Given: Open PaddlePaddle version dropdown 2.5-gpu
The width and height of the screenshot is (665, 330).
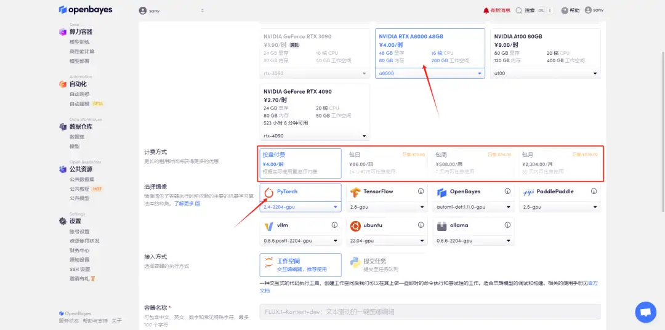Looking at the screenshot, I should point(560,207).
